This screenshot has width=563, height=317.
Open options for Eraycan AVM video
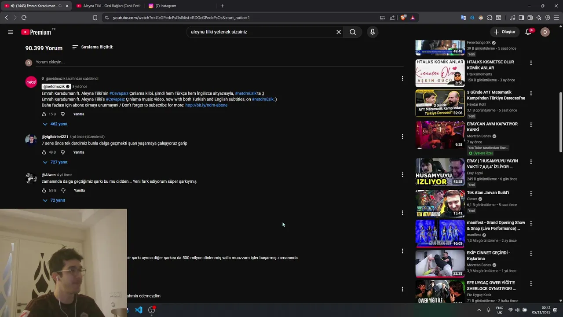pyautogui.click(x=531, y=125)
